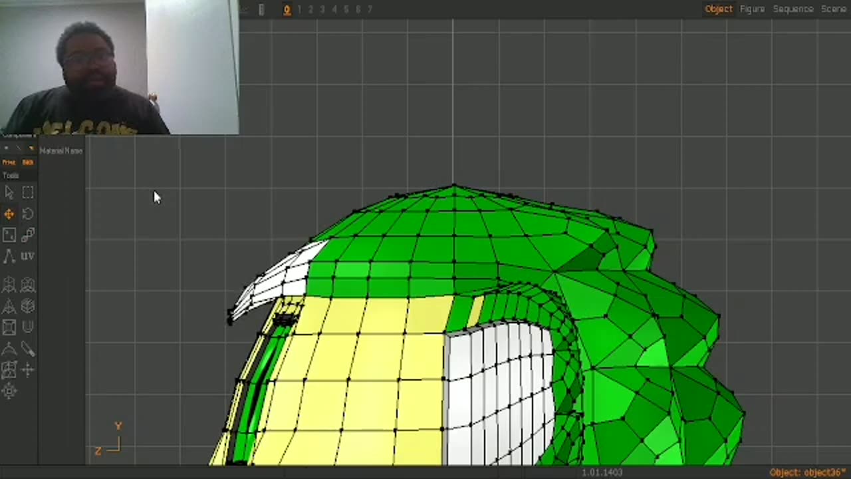Select layer 3 in top bar

[x=322, y=9]
